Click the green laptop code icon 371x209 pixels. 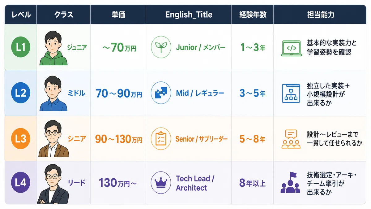pos(291,48)
